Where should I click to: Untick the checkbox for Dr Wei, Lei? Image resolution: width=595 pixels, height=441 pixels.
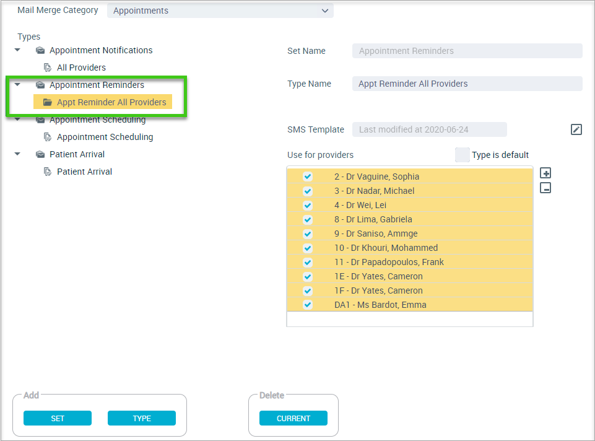308,205
